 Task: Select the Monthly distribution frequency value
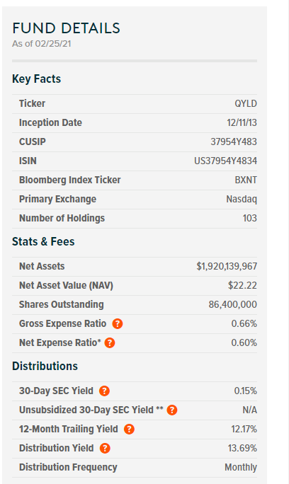241,468
